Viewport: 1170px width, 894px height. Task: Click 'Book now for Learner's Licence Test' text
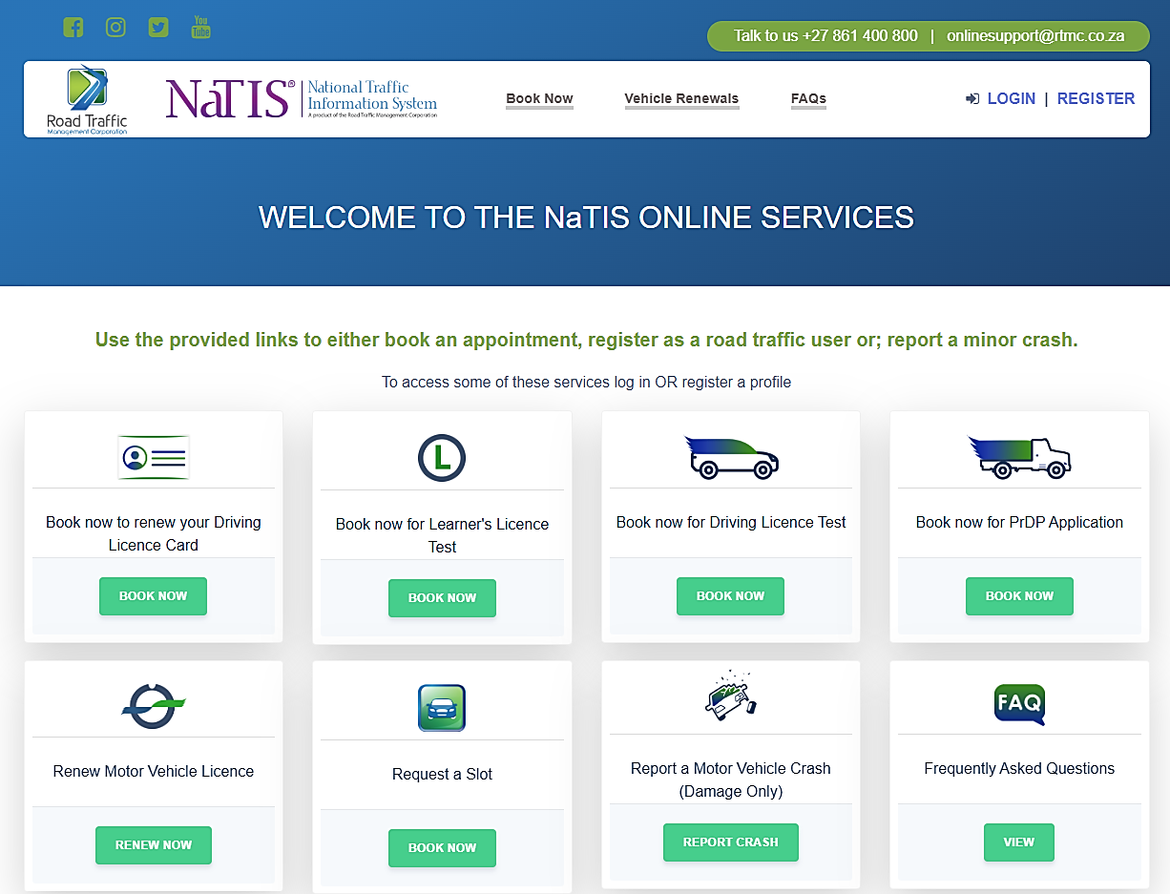click(x=442, y=536)
